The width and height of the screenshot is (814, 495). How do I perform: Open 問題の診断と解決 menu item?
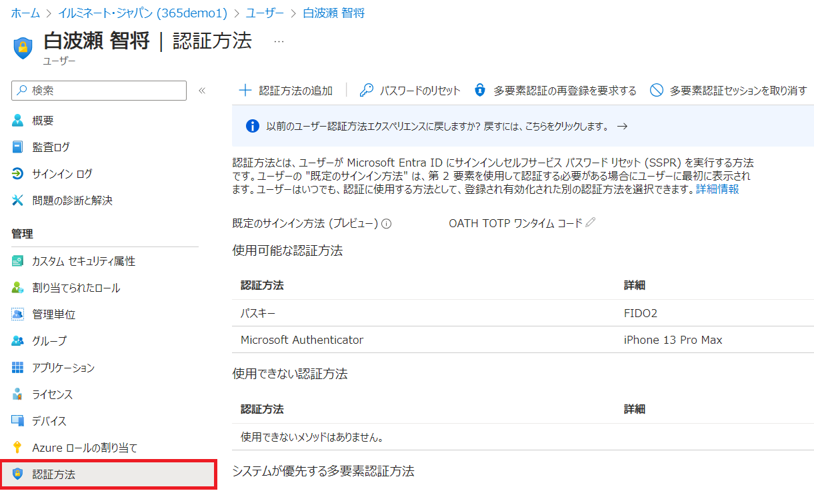click(x=72, y=201)
